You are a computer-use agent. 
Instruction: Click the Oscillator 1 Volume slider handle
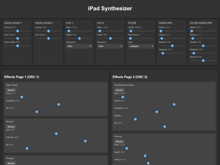pyautogui.click(x=18, y=31)
